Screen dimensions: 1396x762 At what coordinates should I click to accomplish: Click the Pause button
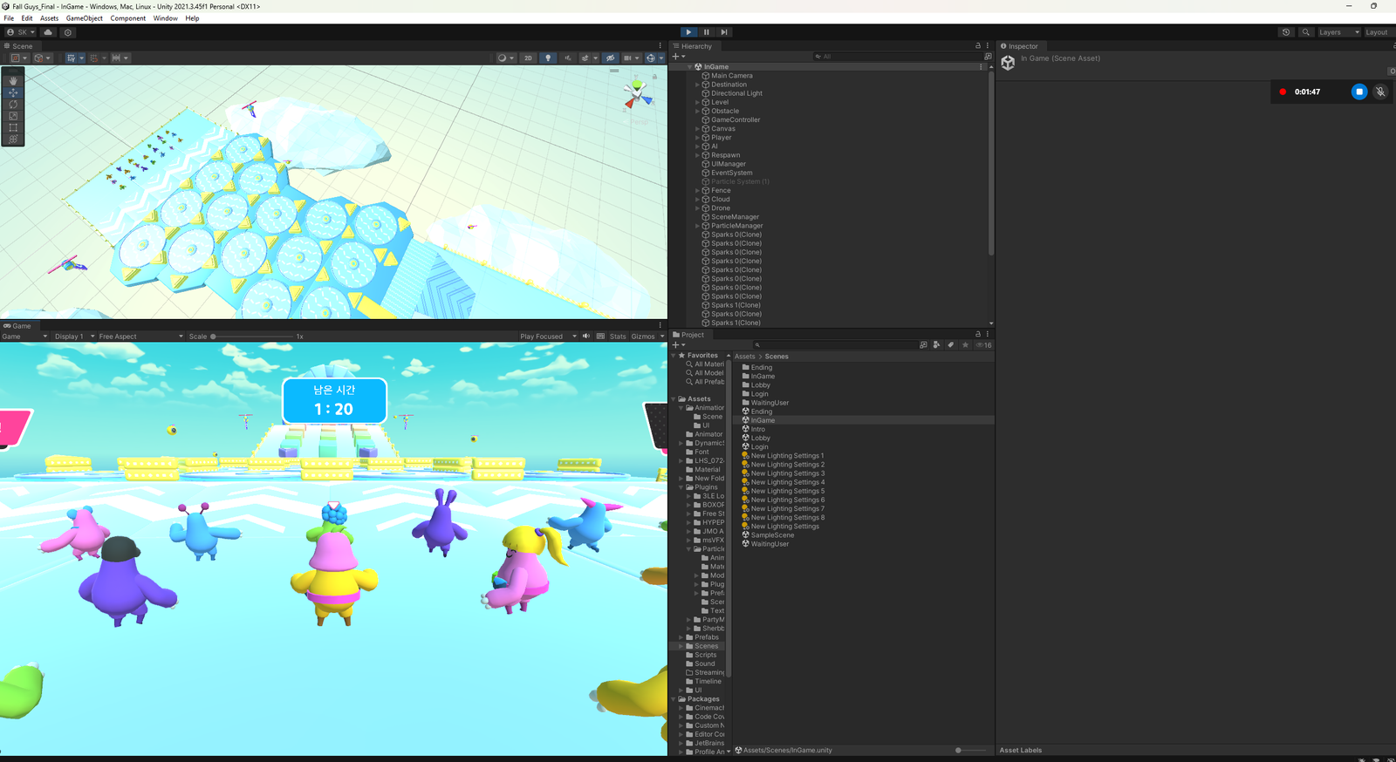(706, 32)
